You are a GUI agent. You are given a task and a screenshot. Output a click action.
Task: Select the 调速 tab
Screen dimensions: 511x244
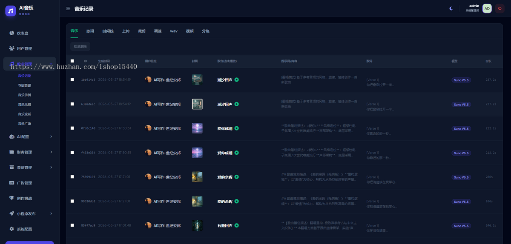pos(158,31)
